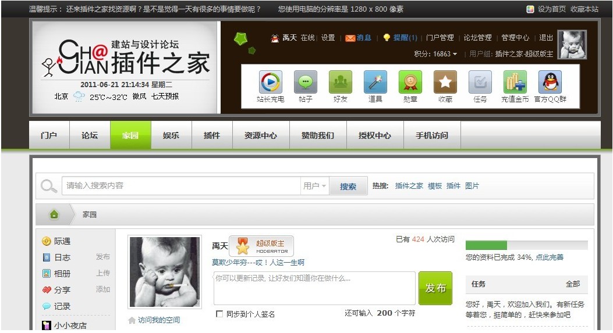This screenshot has width=613, height=333.
Task: Open the 论坛 navigation tab
Action: [x=90, y=135]
